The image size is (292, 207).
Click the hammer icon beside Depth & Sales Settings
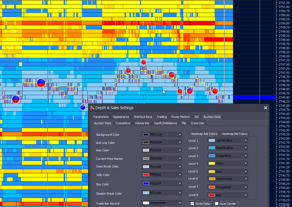tap(92, 108)
